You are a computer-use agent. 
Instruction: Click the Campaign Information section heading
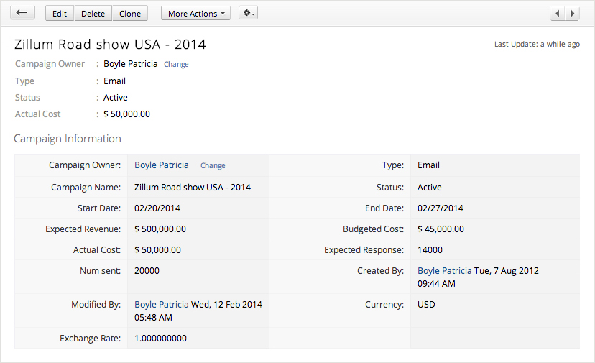(68, 139)
